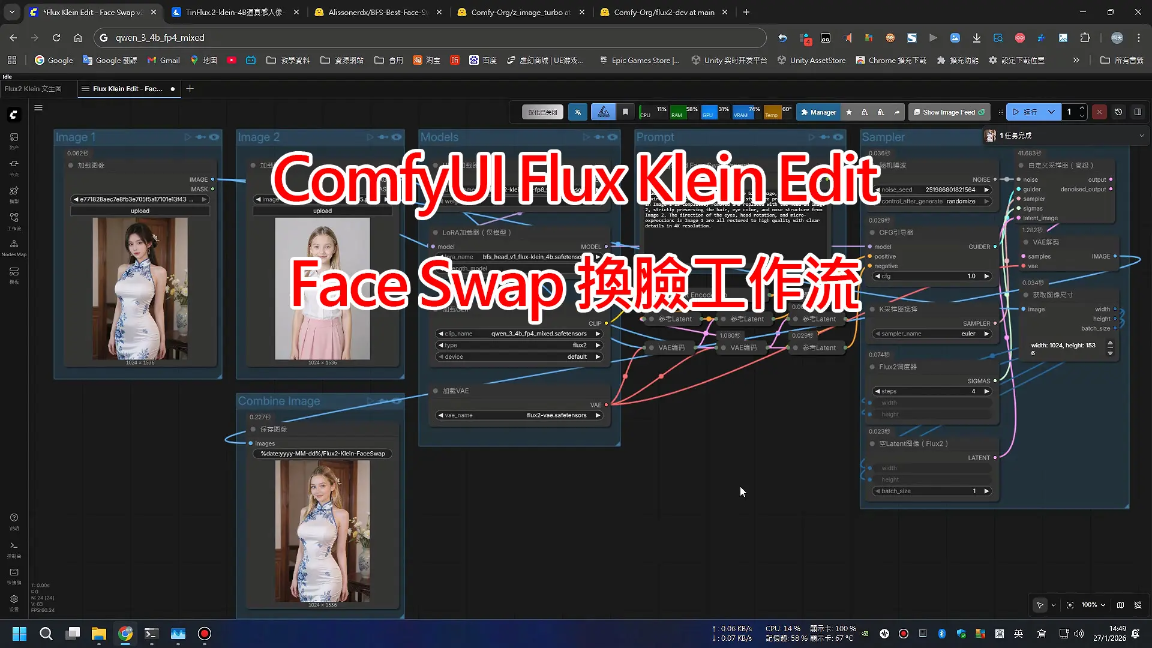
Task: Open the Templates sidebar panel (模板)
Action: [x=14, y=275]
